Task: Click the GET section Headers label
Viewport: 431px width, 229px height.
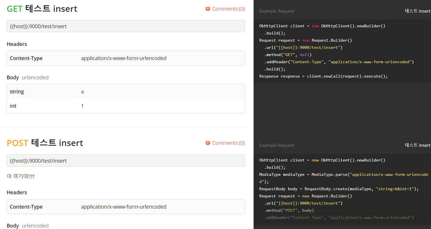Action: coord(17,44)
